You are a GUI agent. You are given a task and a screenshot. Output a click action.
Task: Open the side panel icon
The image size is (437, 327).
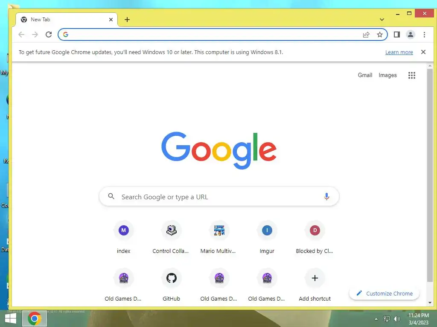click(397, 34)
